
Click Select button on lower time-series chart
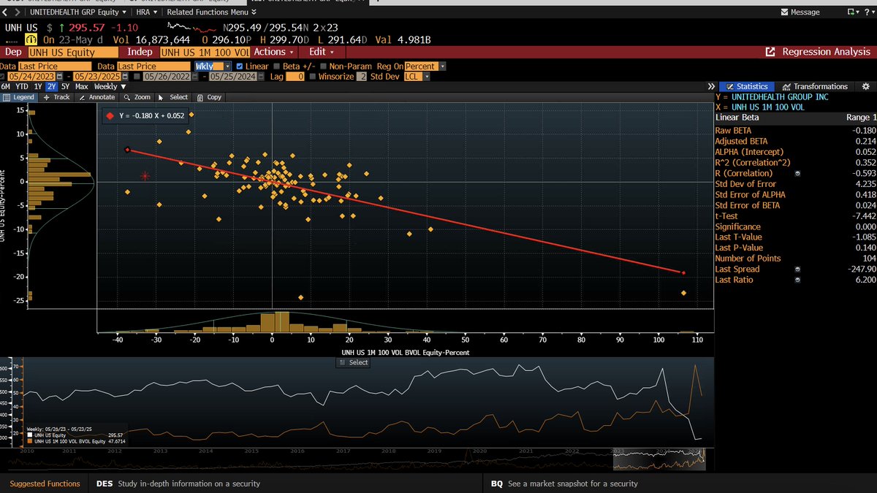[x=354, y=362]
